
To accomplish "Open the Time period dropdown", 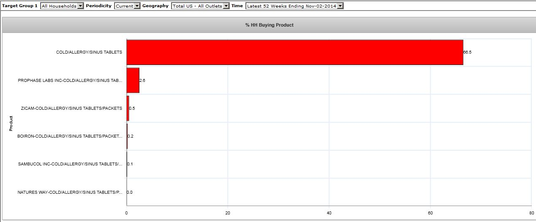I will [294, 6].
